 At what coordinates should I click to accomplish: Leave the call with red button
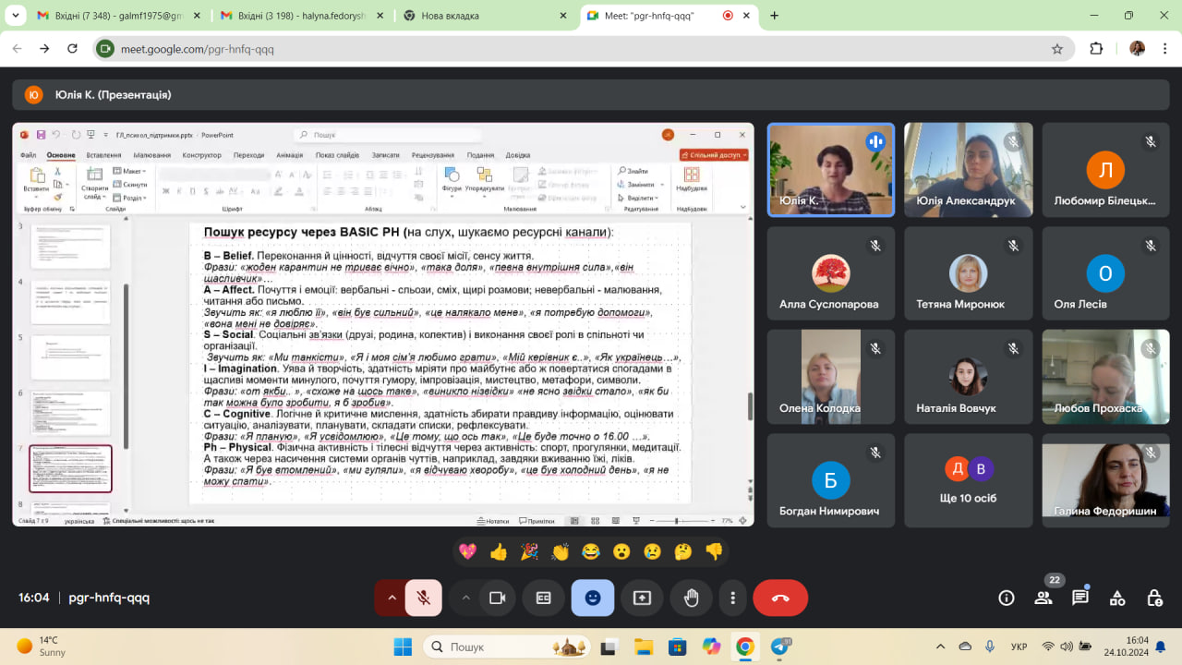[780, 598]
